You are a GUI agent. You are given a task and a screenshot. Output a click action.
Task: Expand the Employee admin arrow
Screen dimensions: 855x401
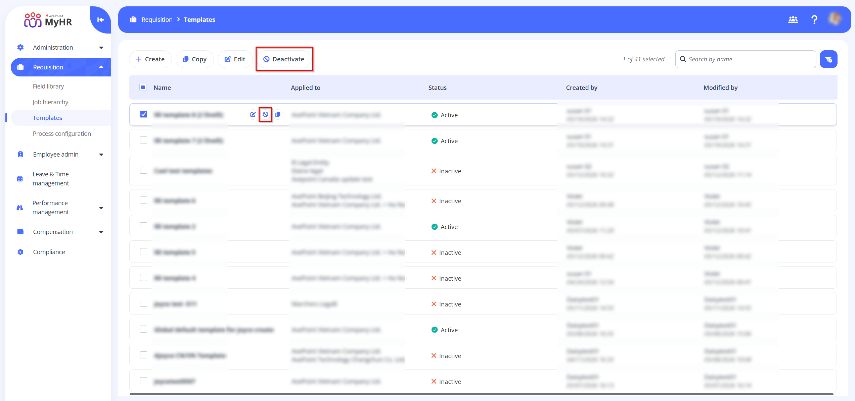tap(101, 155)
